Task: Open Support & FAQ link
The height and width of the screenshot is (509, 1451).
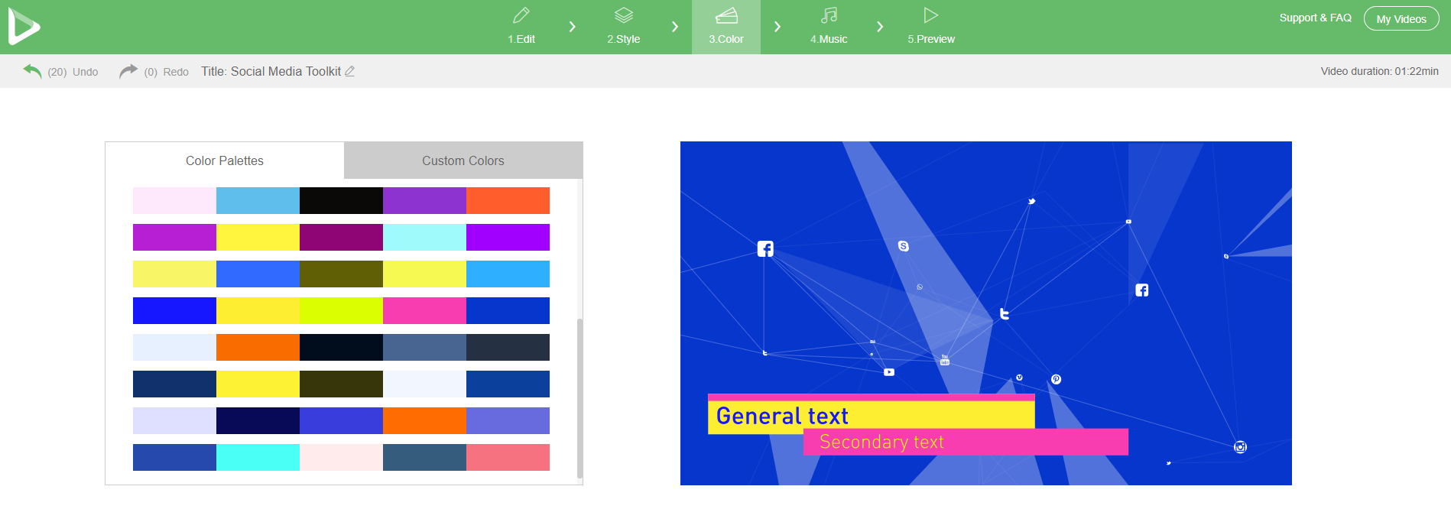Action: point(1315,18)
